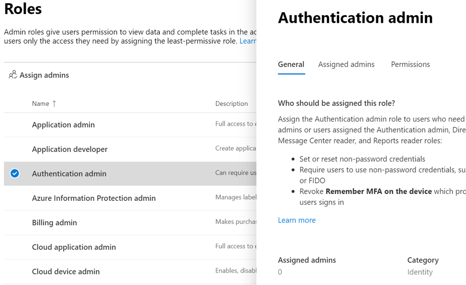
Task: Select the General tab
Action: (291, 65)
